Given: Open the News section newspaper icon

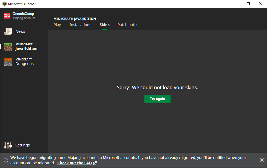Looking at the screenshot, I should pyautogui.click(x=8, y=31).
